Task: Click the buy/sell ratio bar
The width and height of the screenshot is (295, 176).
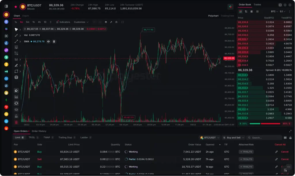Action: 265,123
